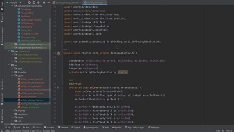This screenshot has width=234, height=132.
Task: Click the 104:1 caret position indicator
Action: click(x=218, y=131)
